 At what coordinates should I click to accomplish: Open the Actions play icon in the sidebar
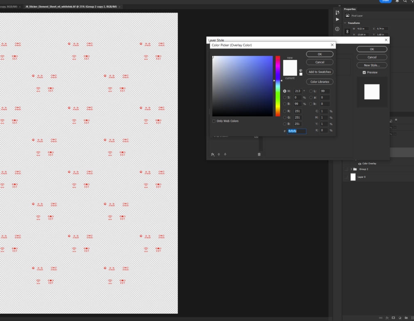(x=337, y=19)
